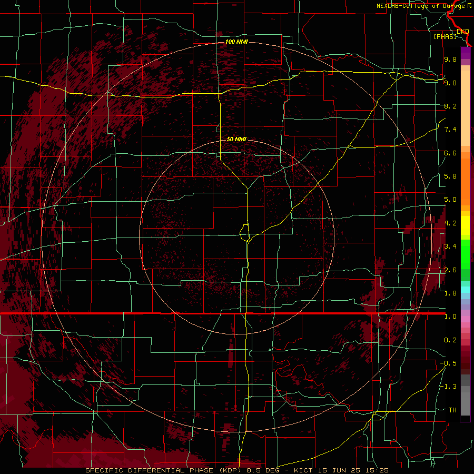Select the 4.2 value on color scale
474x474 pixels.
click(x=450, y=223)
